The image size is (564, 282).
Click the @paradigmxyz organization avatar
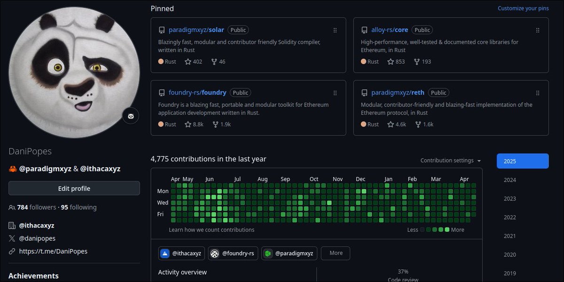tap(268, 253)
